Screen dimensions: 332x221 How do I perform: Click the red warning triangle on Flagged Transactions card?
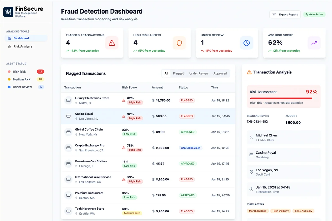(x=112, y=43)
